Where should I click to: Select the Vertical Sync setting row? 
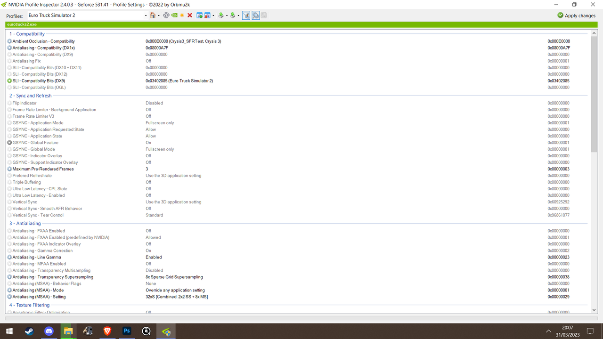[x=298, y=202]
